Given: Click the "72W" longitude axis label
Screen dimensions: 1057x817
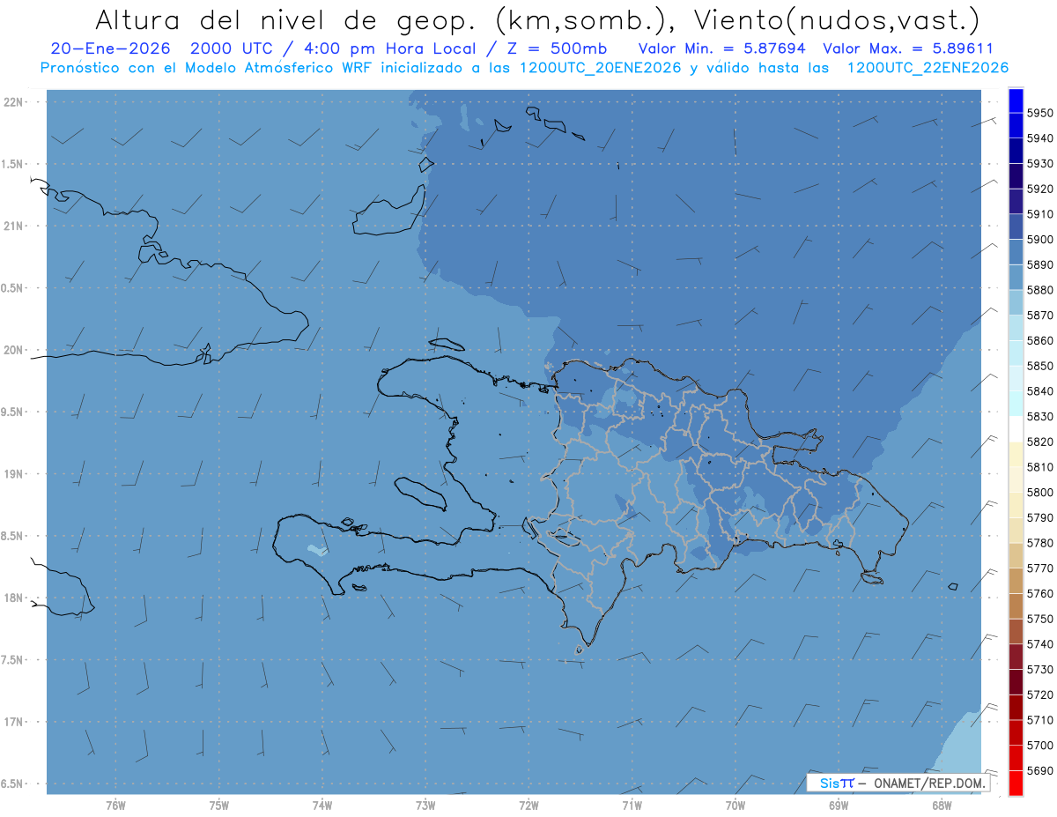Looking at the screenshot, I should coord(528,805).
